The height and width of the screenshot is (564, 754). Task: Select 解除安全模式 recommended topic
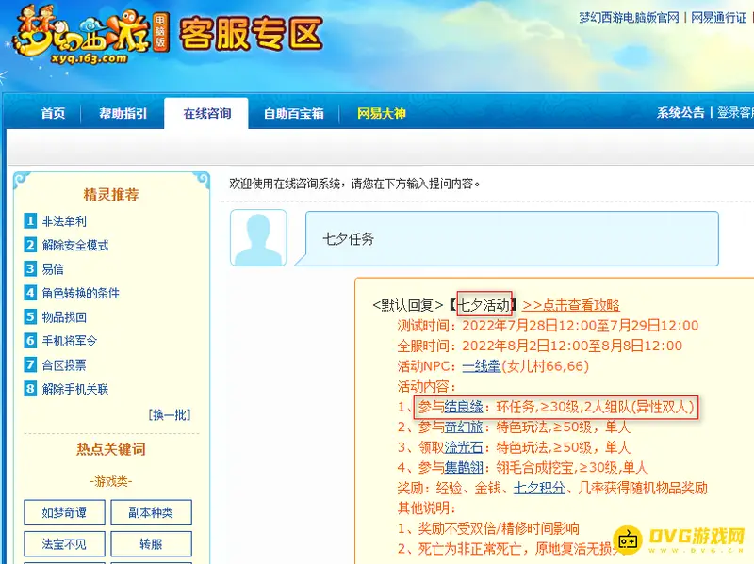[x=75, y=246]
